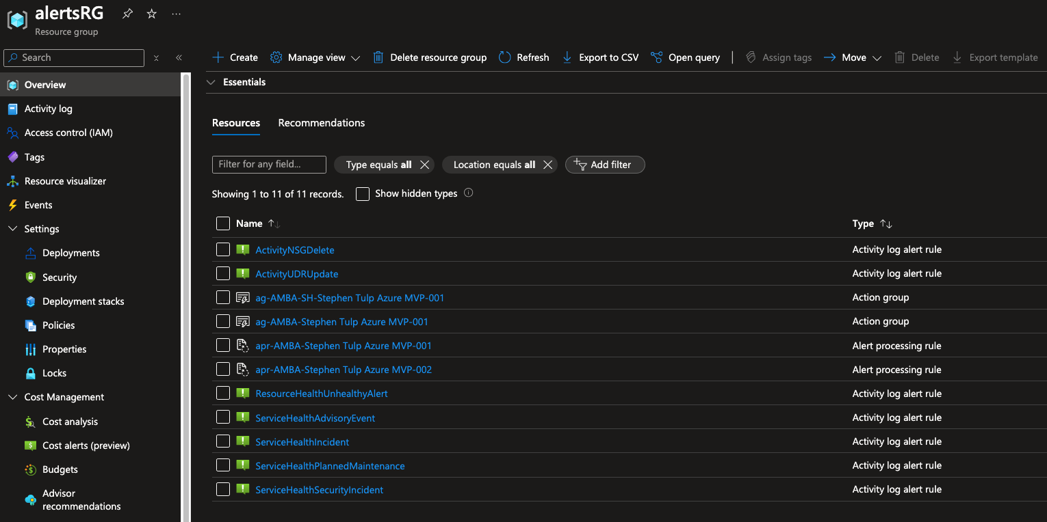1047x522 pixels.
Task: Click the icon of ag-AMBA-SH-Stephen Tulp action group
Action: (242, 298)
